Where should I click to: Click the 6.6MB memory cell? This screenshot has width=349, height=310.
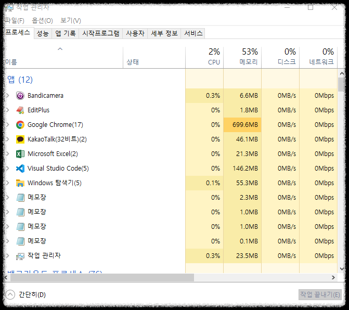[242, 96]
